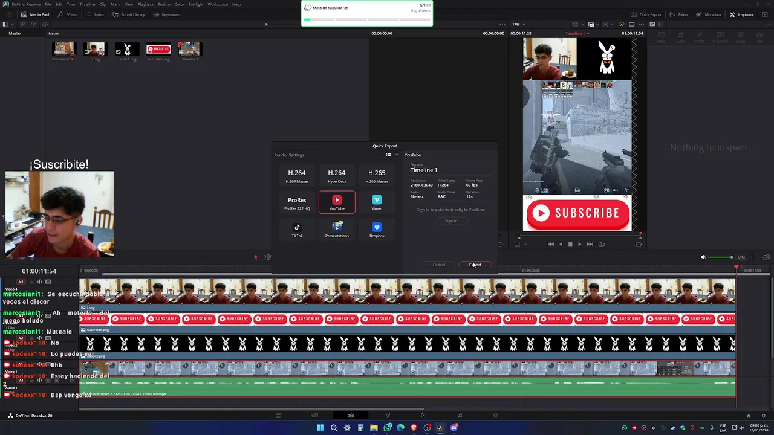The image size is (774, 435).
Task: Jump to last frame in viewer
Action: pyautogui.click(x=590, y=244)
